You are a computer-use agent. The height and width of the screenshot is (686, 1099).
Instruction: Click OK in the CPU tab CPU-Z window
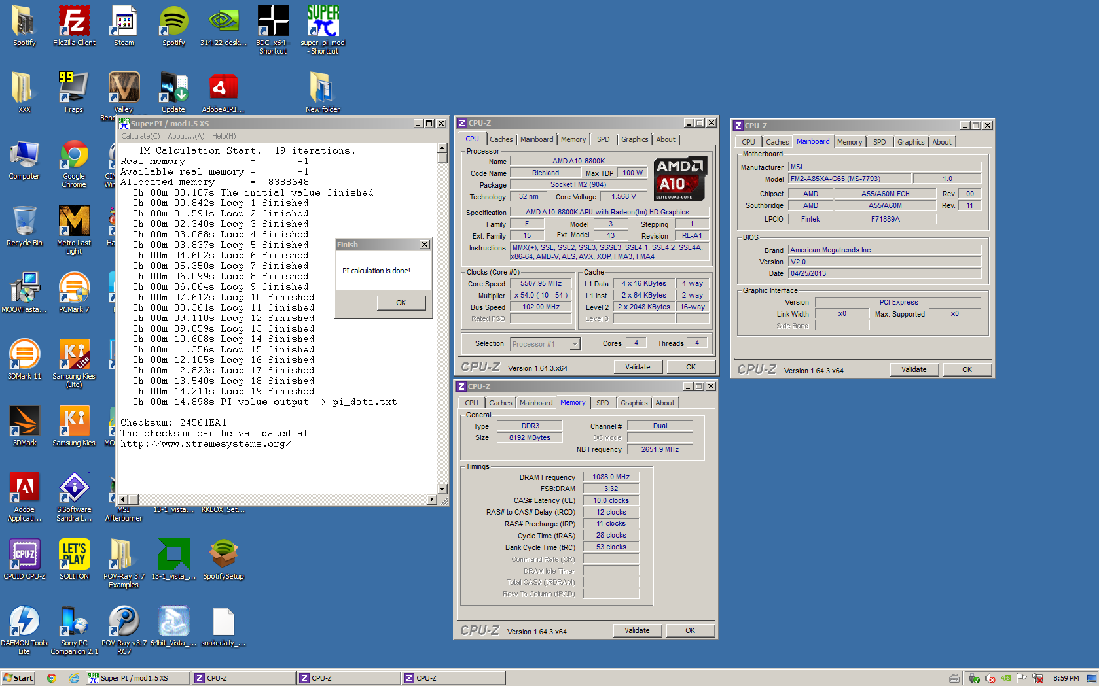pos(691,367)
